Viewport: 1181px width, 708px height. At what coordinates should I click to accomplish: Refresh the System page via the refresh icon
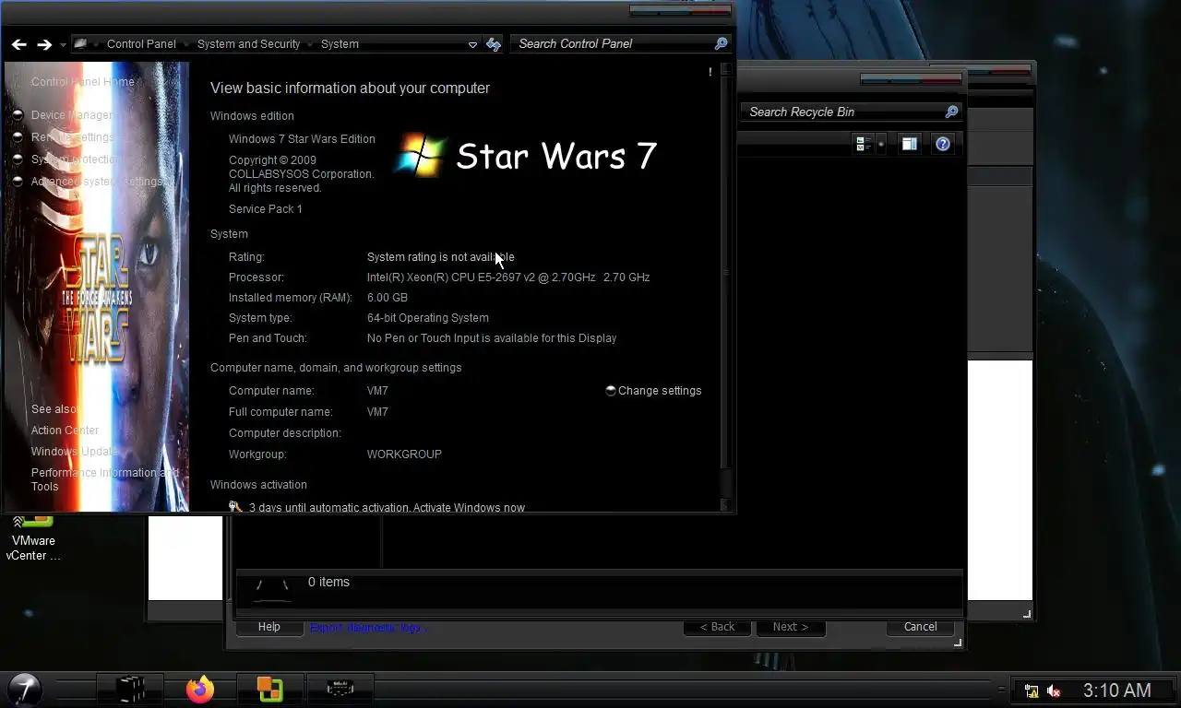coord(494,43)
